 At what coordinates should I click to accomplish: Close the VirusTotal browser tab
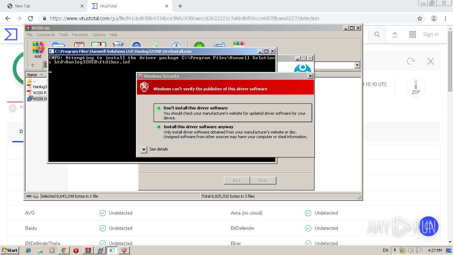coord(166,6)
